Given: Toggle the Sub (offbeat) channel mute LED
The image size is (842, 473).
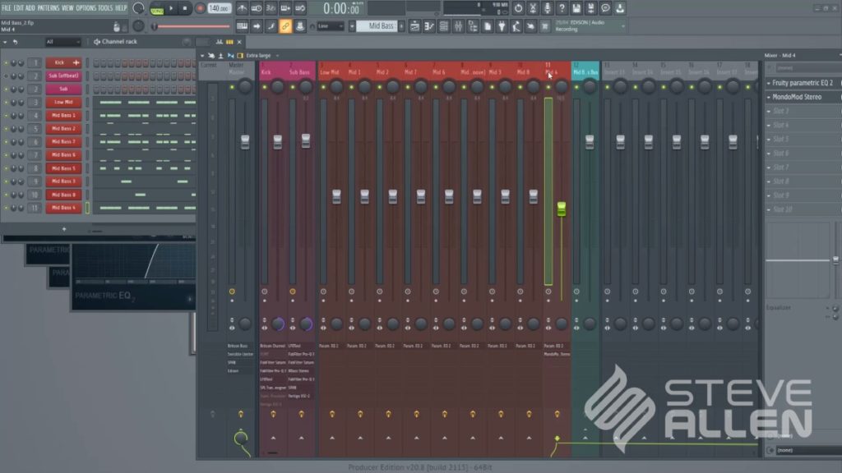Looking at the screenshot, I should point(6,76).
